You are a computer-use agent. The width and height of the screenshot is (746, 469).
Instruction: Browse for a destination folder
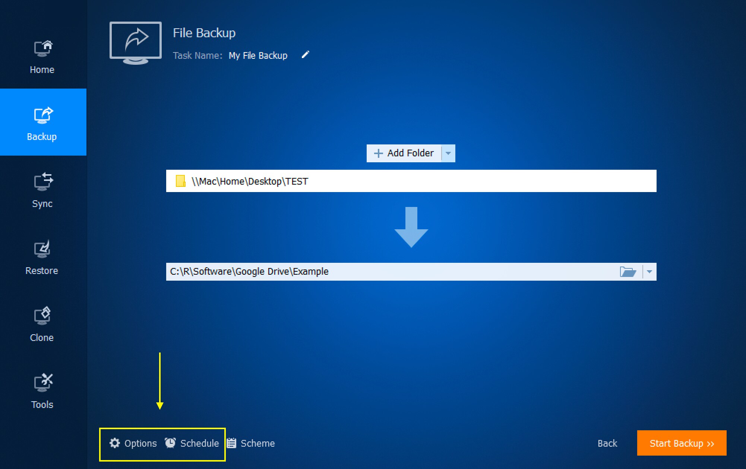[x=629, y=271]
